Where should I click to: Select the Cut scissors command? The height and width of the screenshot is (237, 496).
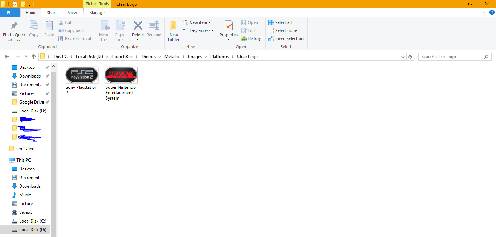click(65, 22)
